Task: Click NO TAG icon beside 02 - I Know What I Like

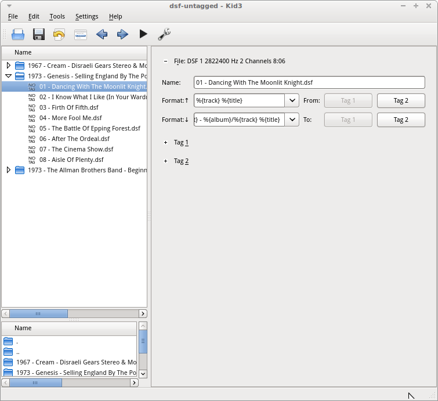Action: pos(32,97)
